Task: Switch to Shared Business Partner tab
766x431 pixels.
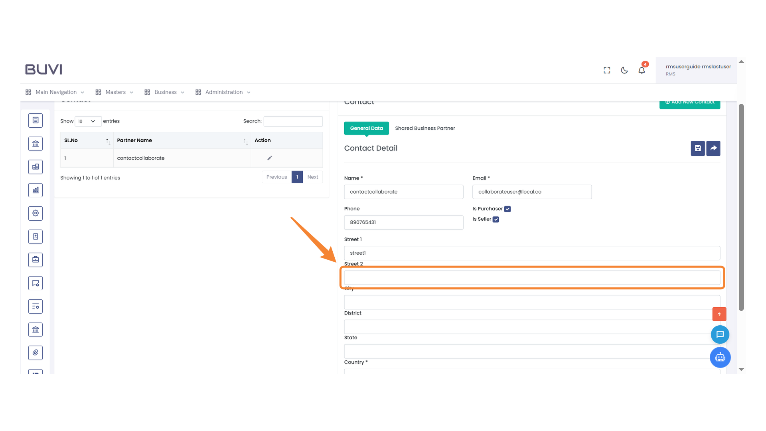Action: 425,128
